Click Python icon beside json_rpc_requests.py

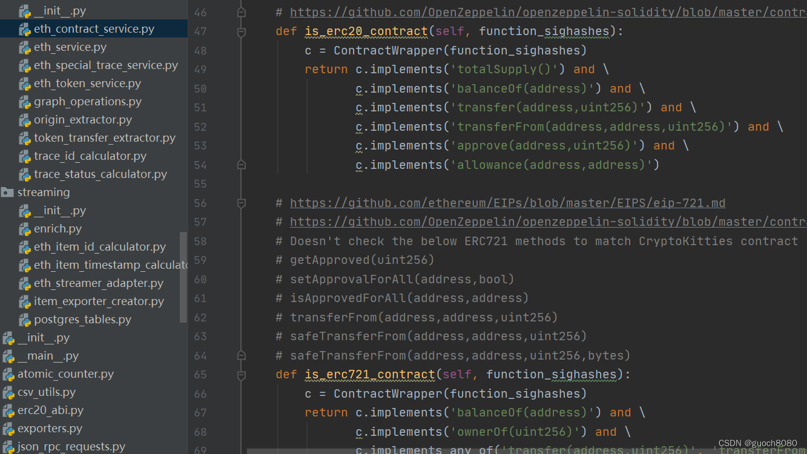pos(8,447)
